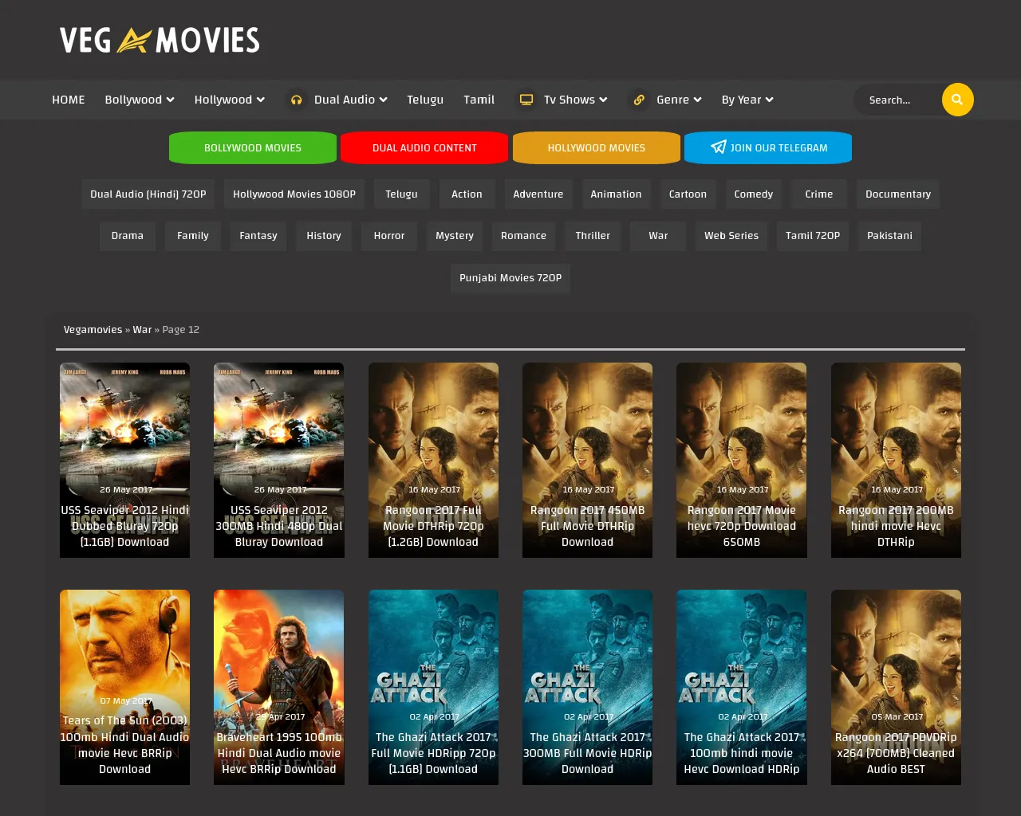
Task: Open the Horror category tag
Action: [389, 235]
